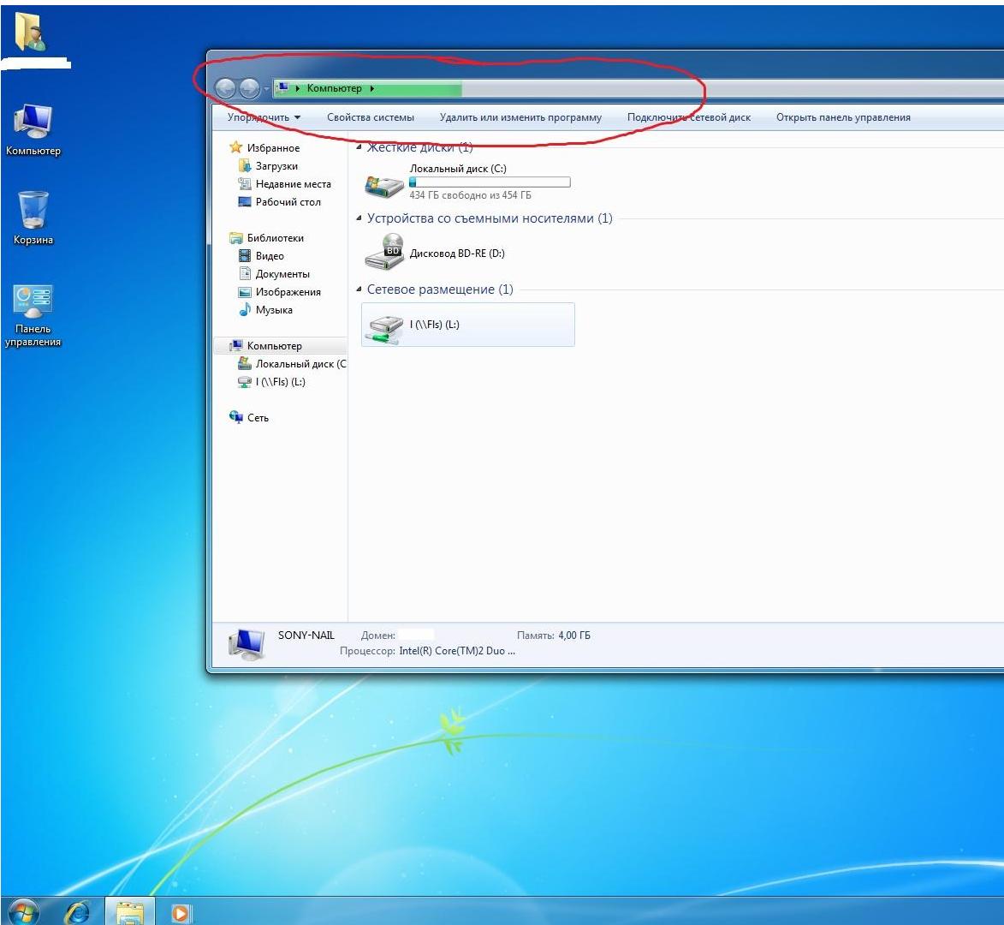Open the user folder desktop icon
The image size is (1004, 925).
coord(29,32)
